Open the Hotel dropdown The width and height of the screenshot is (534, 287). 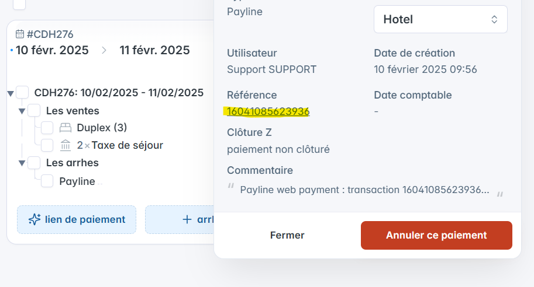(440, 19)
